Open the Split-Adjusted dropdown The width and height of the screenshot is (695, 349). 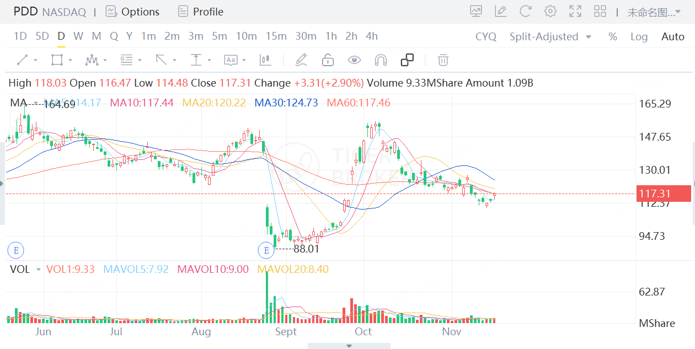tap(550, 36)
